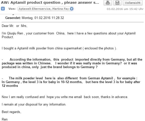The height and width of the screenshot is (121, 145).
Task: Click the floppy disk save icon
Action: (x=117, y=3)
